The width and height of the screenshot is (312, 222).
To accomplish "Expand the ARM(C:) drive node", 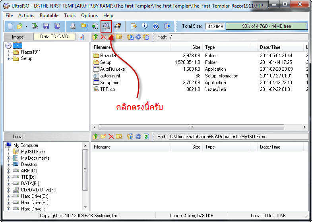I will point(8,171).
